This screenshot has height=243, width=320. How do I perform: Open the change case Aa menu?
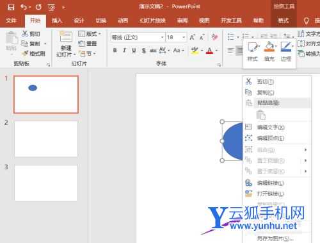[179, 51]
